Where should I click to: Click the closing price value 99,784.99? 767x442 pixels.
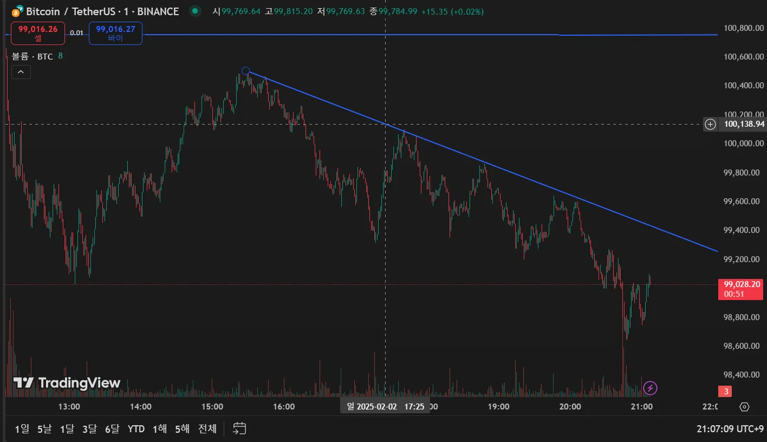coord(398,11)
